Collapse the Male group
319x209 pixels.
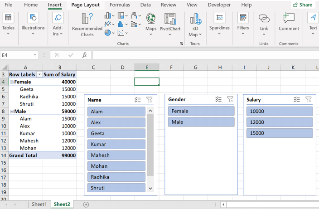(12, 112)
